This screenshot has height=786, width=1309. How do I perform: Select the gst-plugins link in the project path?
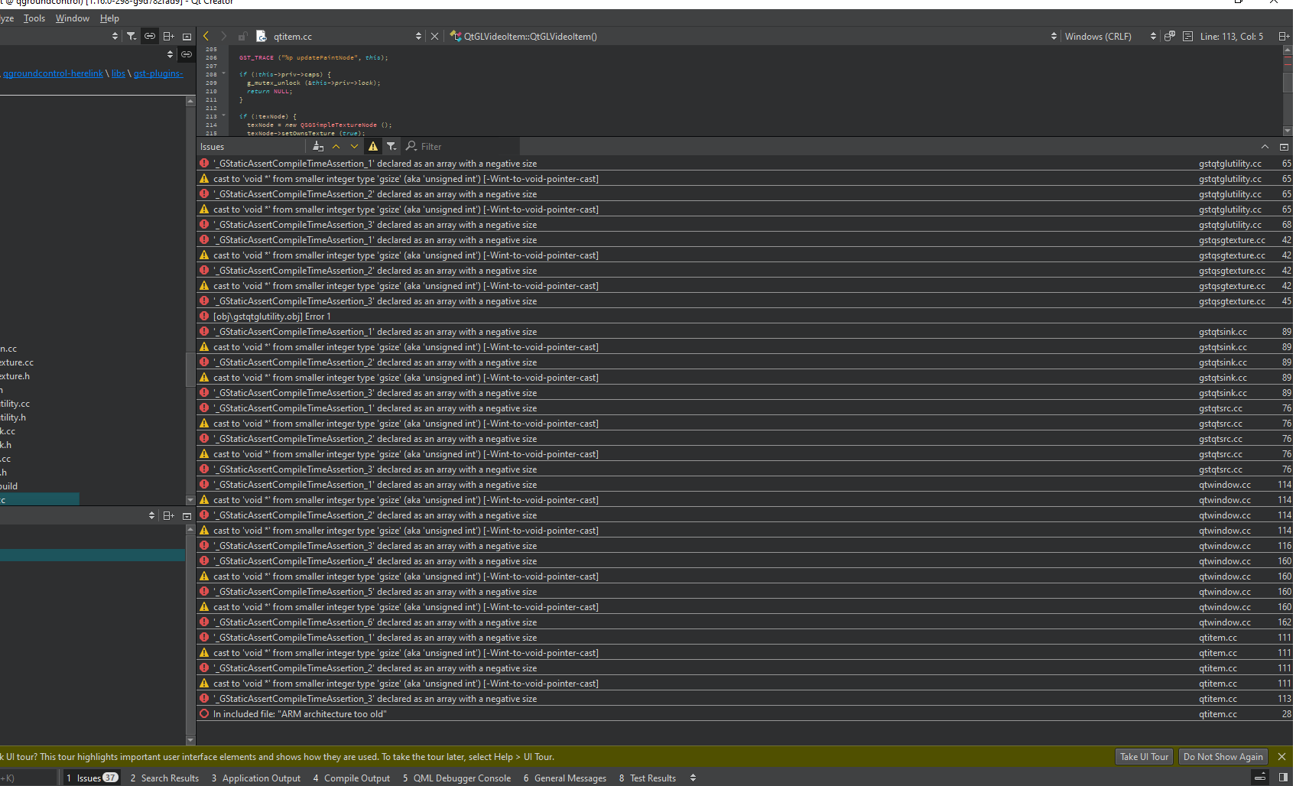point(158,73)
